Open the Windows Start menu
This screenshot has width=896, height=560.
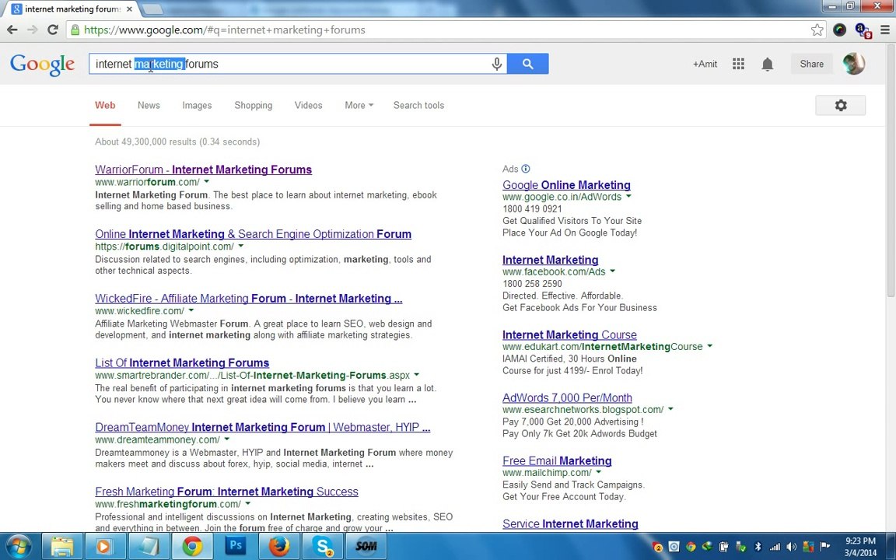[x=19, y=546]
